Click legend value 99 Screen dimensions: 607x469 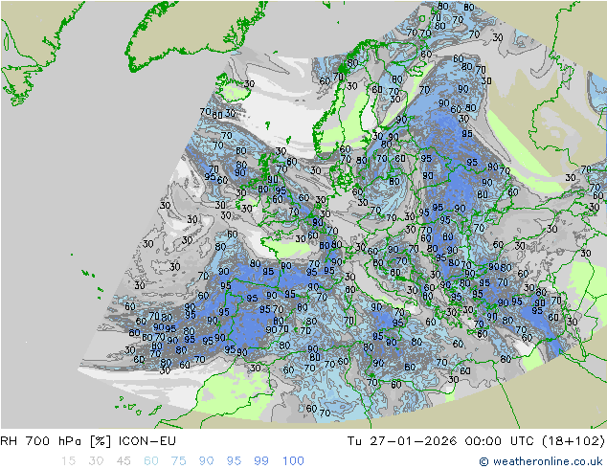pos(261,461)
